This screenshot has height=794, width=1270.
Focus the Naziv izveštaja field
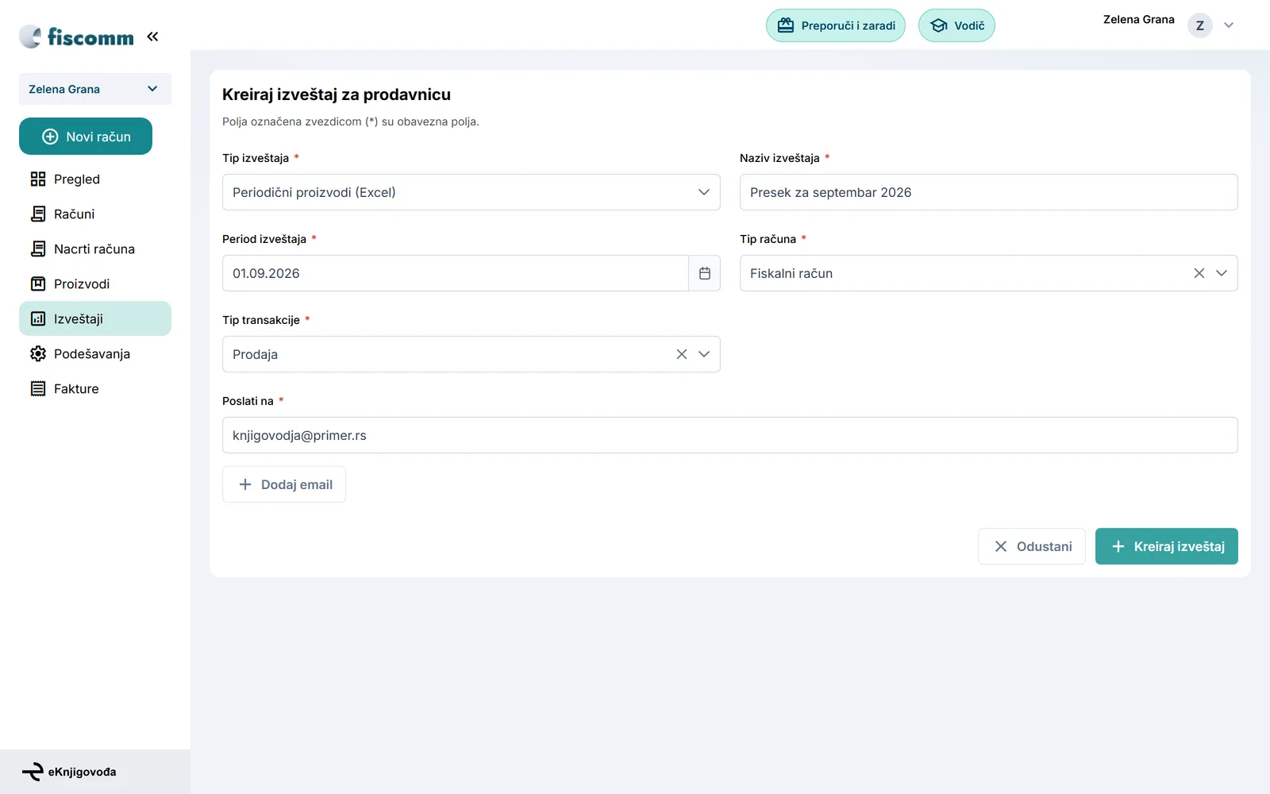click(x=989, y=192)
